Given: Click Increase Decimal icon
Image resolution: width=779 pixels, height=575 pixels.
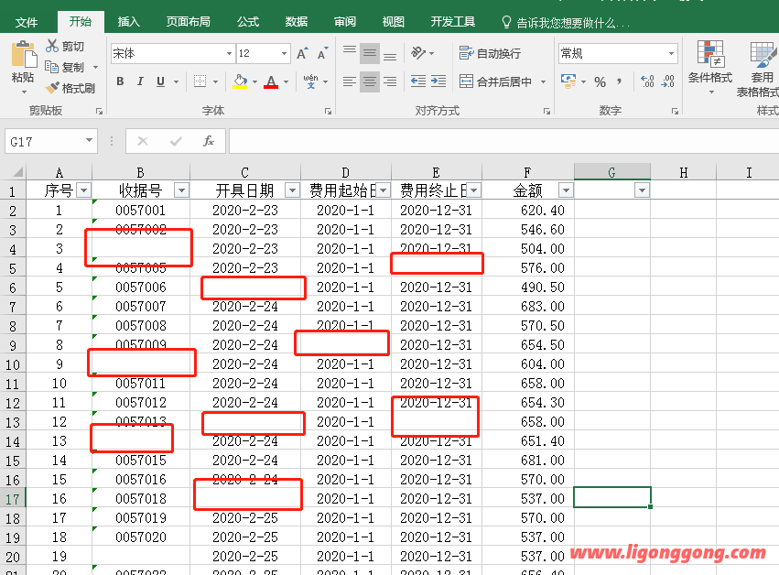Looking at the screenshot, I should tap(647, 81).
